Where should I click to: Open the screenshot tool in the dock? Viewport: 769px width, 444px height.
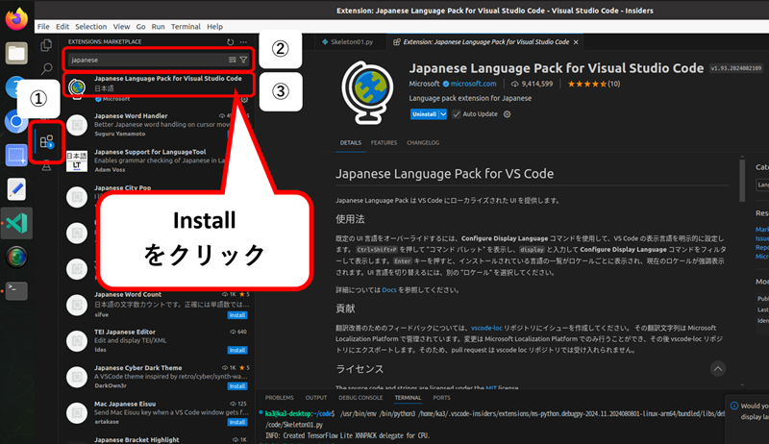[16, 156]
